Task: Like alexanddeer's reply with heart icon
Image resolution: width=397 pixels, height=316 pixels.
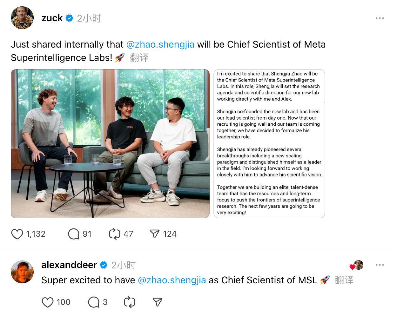Action: [48, 302]
